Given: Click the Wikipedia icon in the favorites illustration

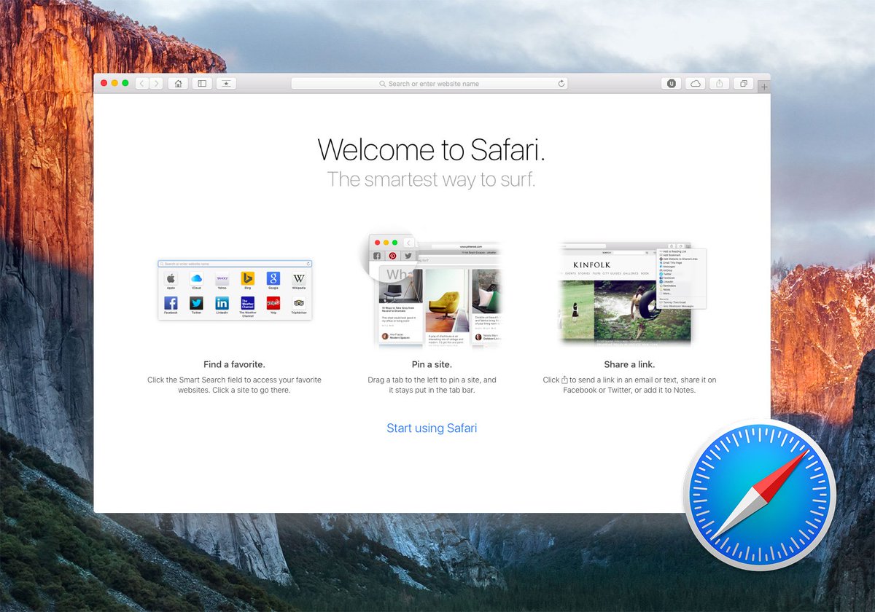Looking at the screenshot, I should click(x=299, y=278).
